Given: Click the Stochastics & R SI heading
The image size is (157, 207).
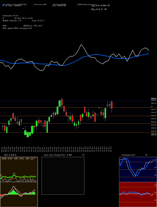Looking at the screenshot, I should pyautogui.click(x=134, y=155).
